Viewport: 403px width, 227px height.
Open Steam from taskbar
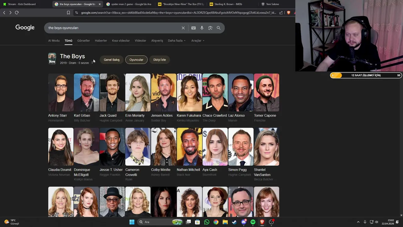234,222
